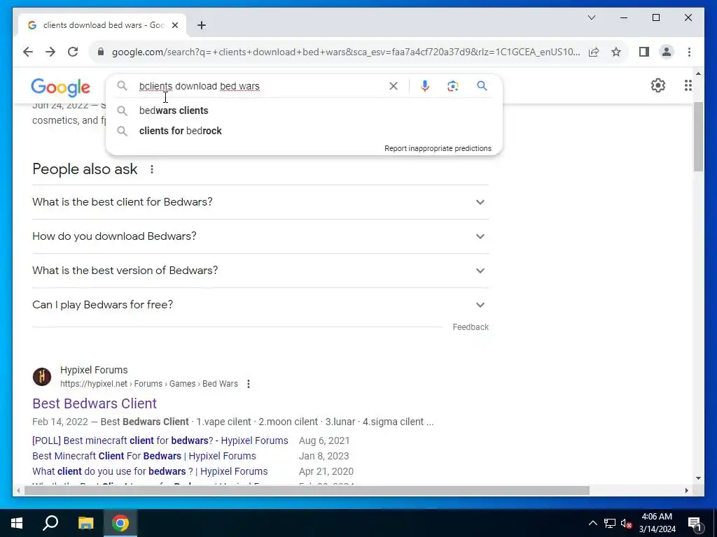
Task: Share this page with the share icon
Action: [594, 52]
